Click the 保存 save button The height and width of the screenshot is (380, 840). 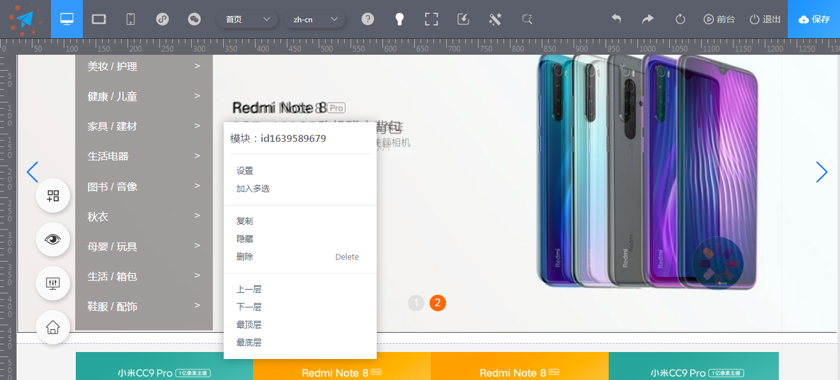(x=814, y=19)
